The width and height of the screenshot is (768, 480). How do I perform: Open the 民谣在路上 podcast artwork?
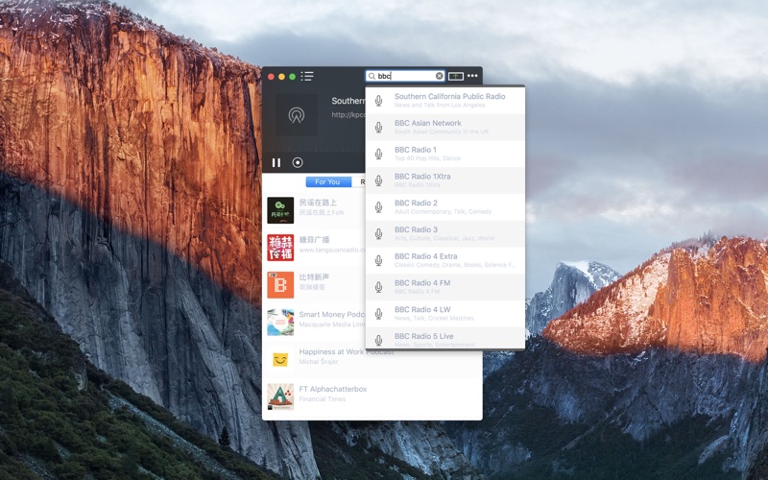(280, 210)
